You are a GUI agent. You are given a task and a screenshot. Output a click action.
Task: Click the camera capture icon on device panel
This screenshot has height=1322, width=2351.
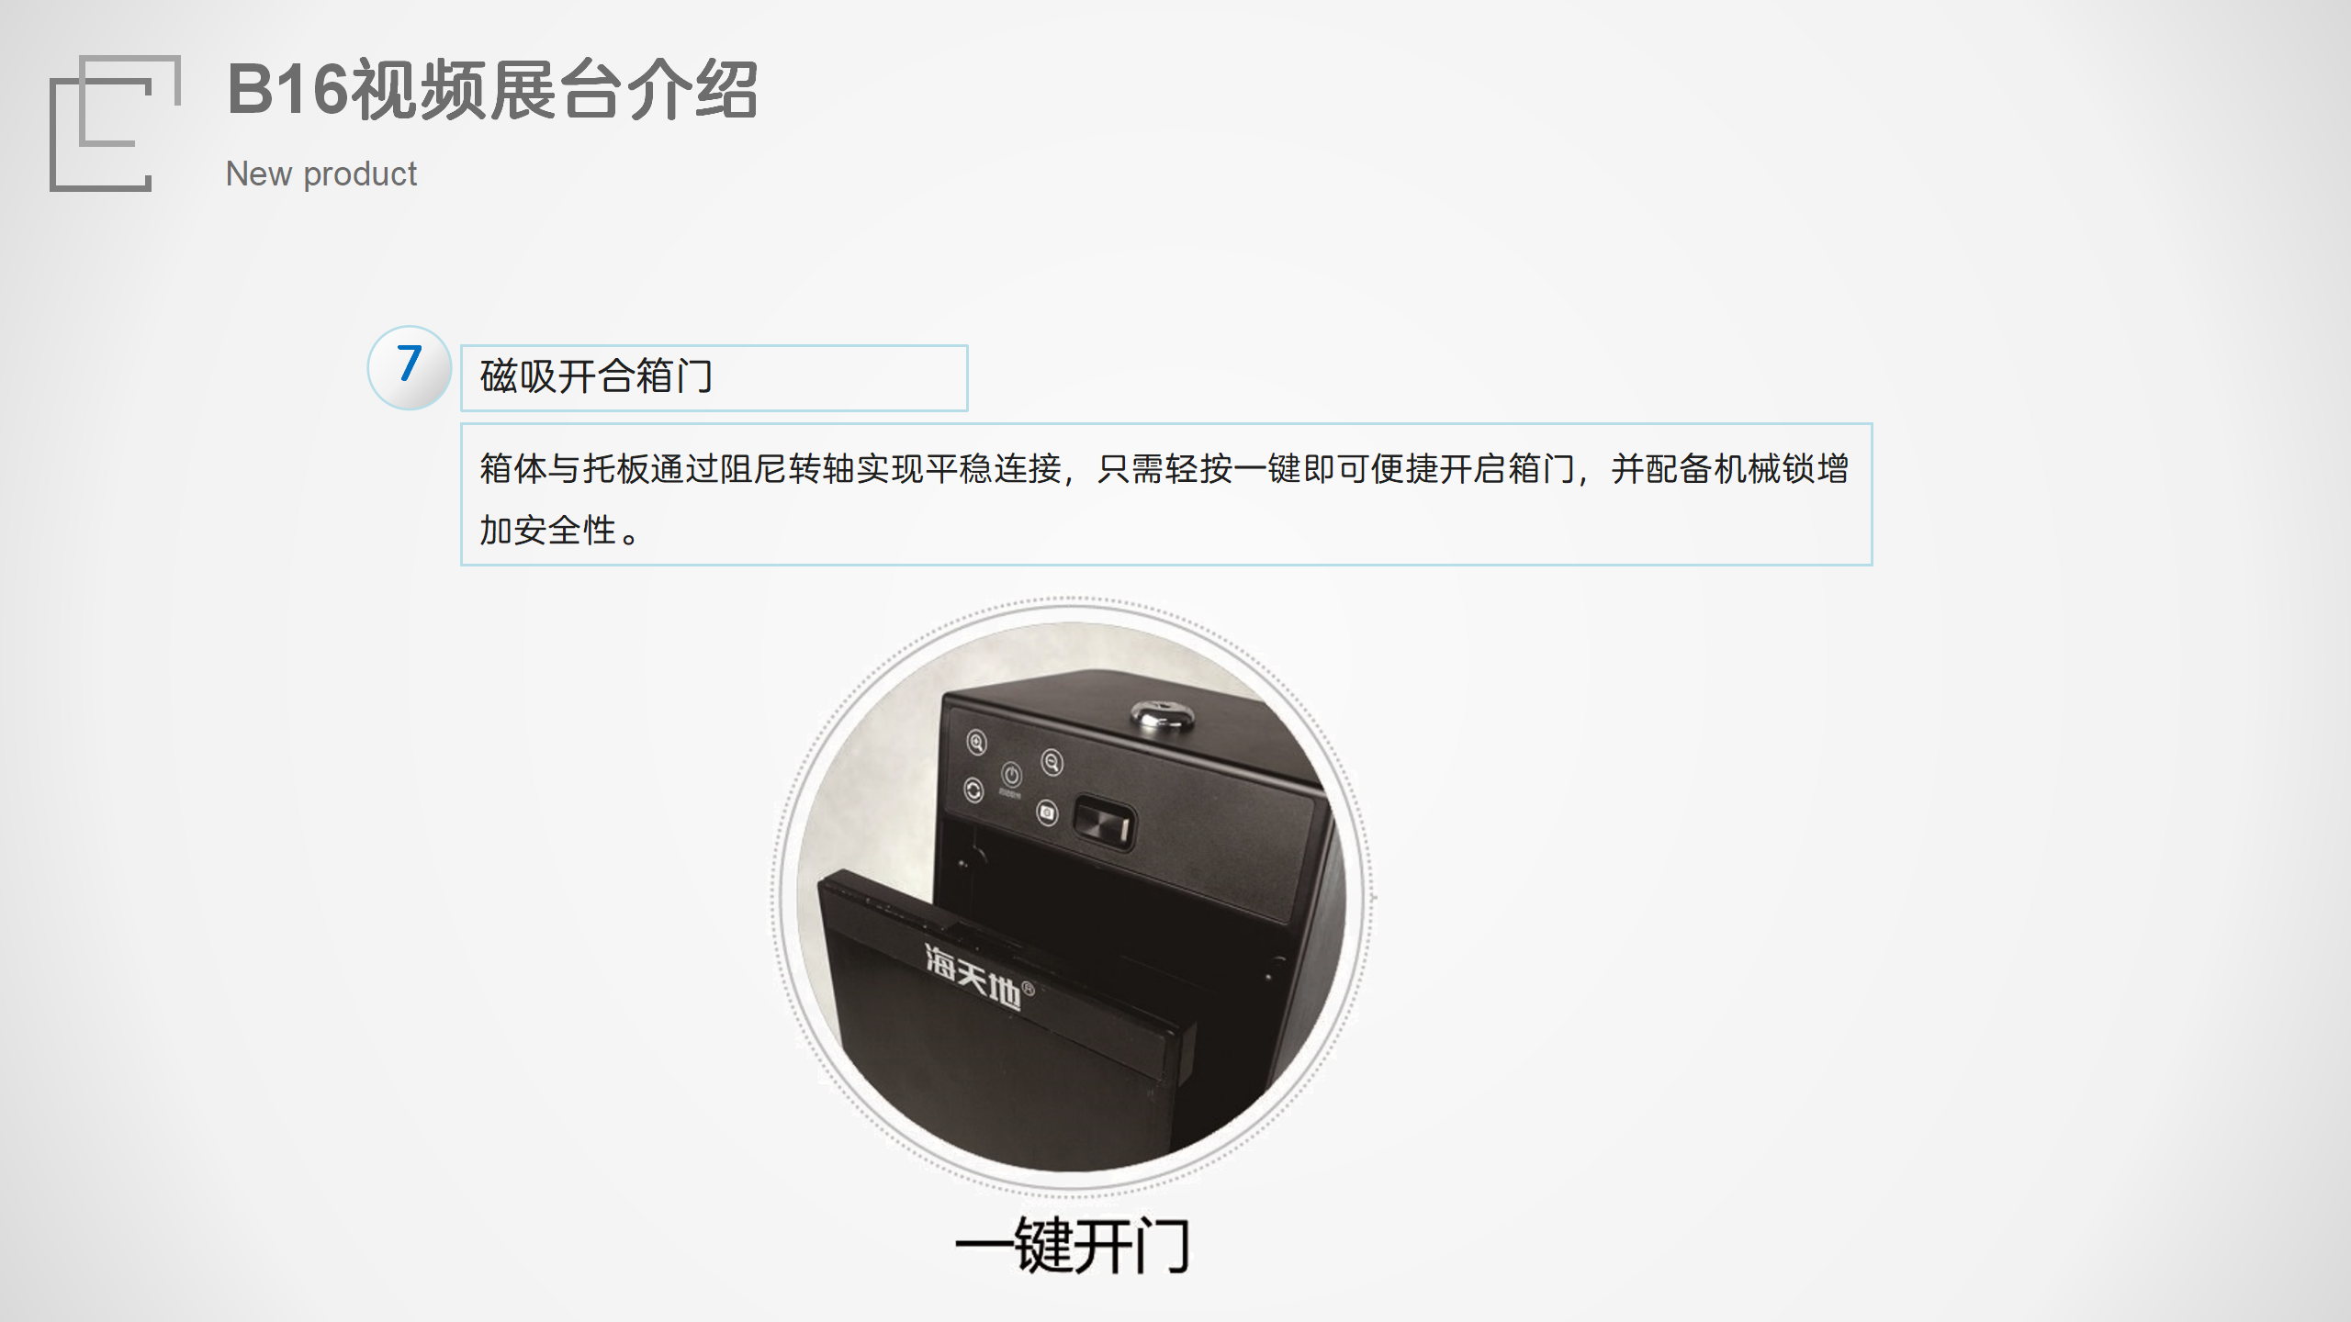point(1047,812)
